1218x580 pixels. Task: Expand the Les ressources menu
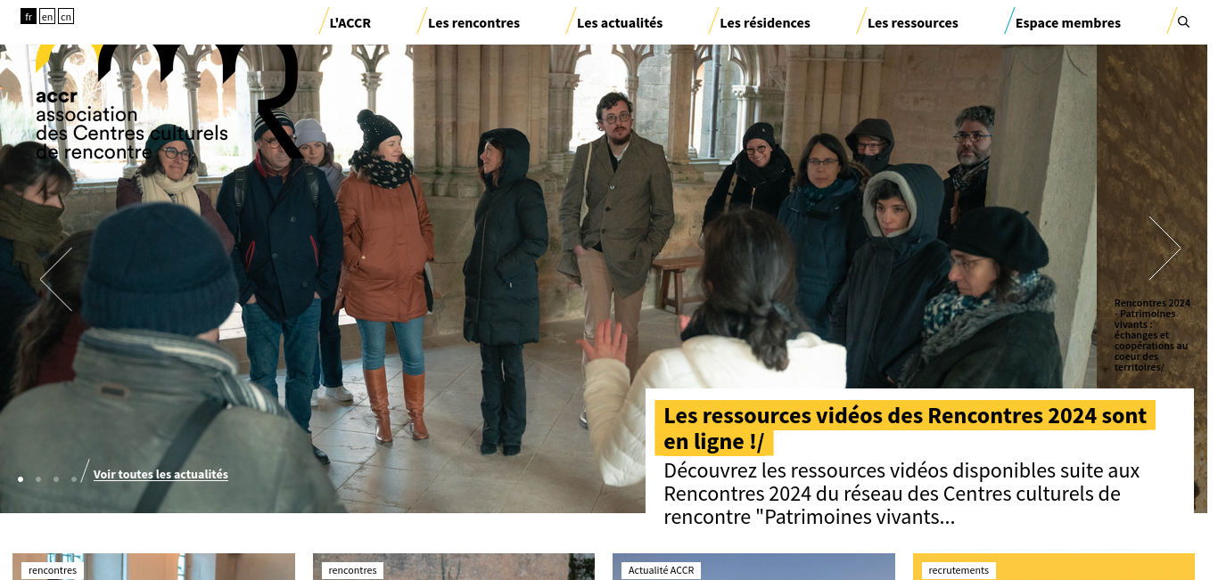[x=913, y=23]
